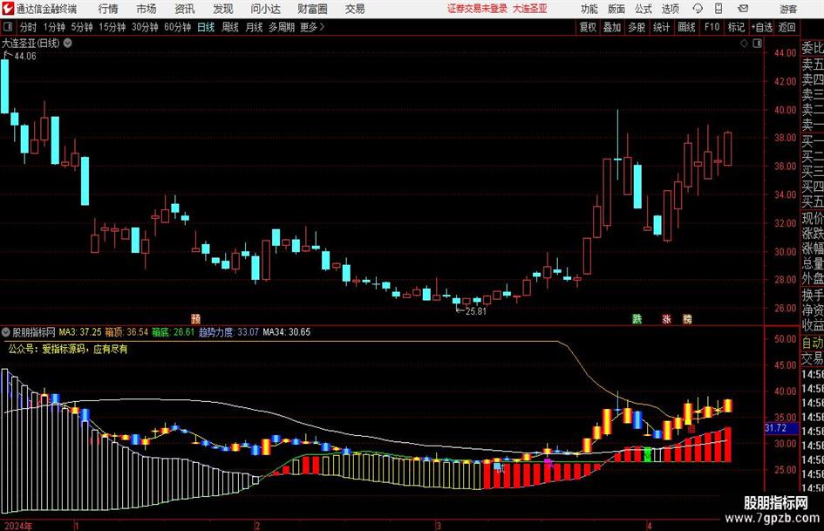Open the 资讯 menu

[x=185, y=9]
